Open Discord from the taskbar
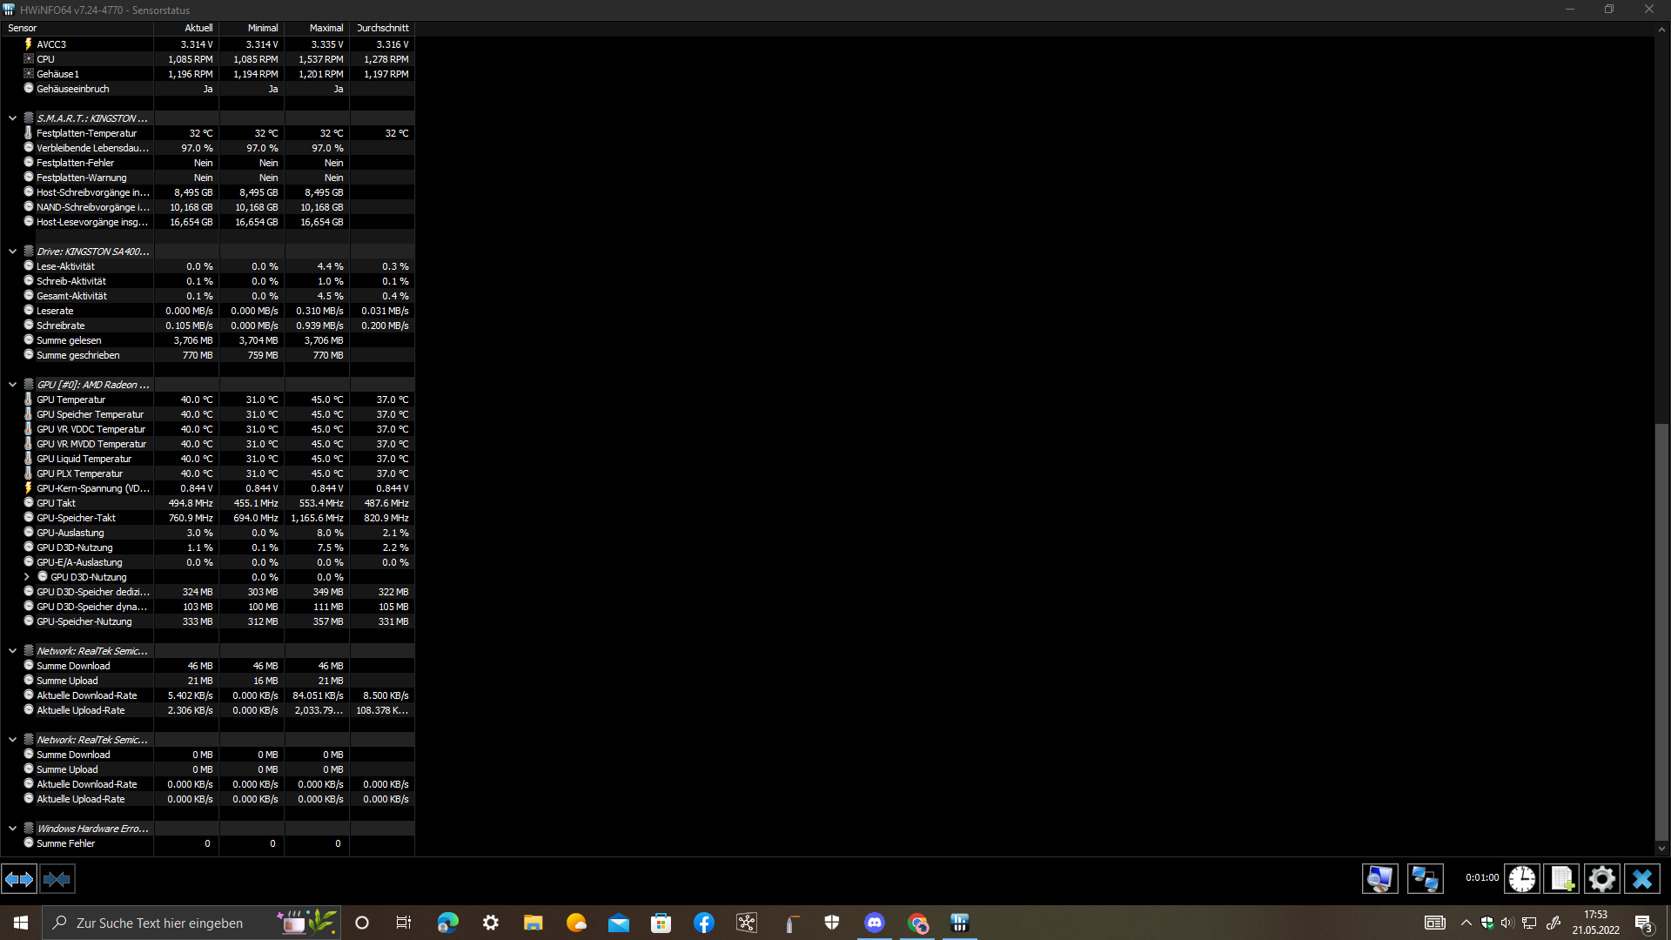Image resolution: width=1671 pixels, height=940 pixels. click(x=875, y=923)
